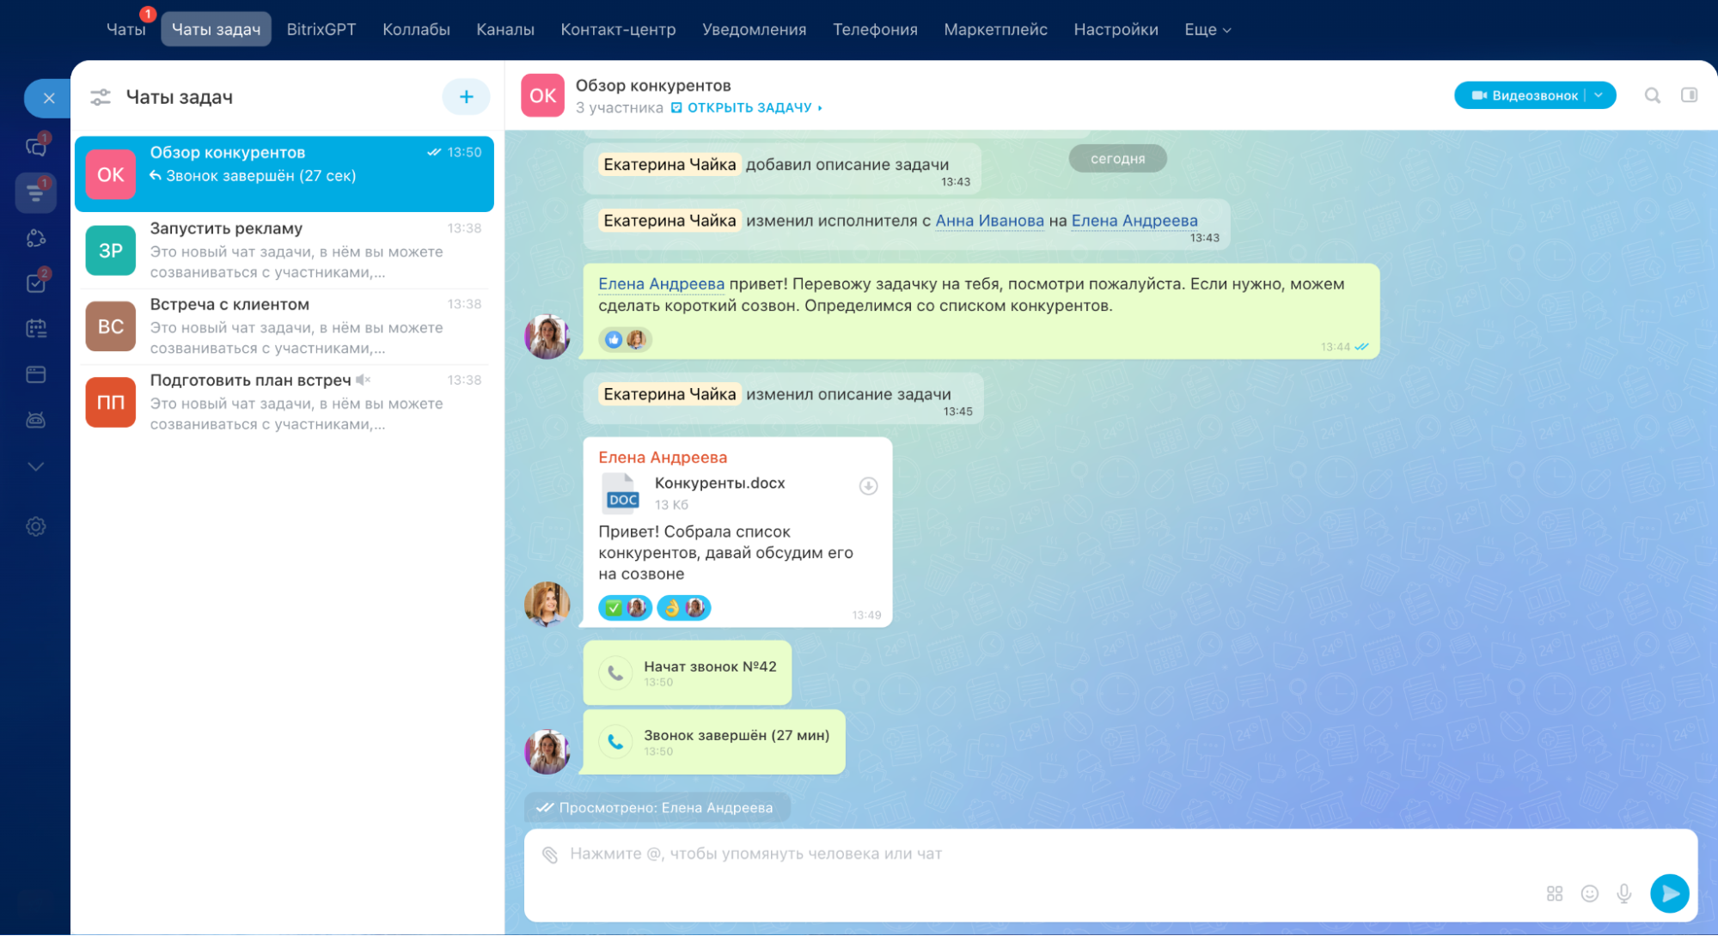Click the microphone voice message icon

pos(1623,894)
